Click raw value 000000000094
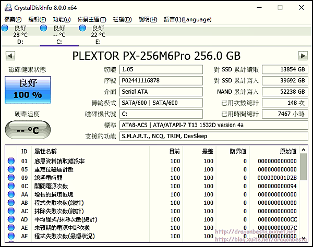The height and width of the screenshot is (247, 313). [x=277, y=186]
